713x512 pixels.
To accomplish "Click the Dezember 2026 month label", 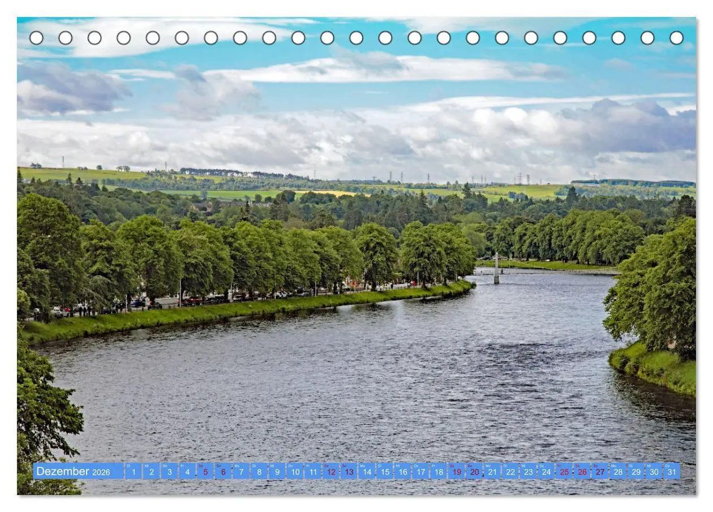I will 78,471.
